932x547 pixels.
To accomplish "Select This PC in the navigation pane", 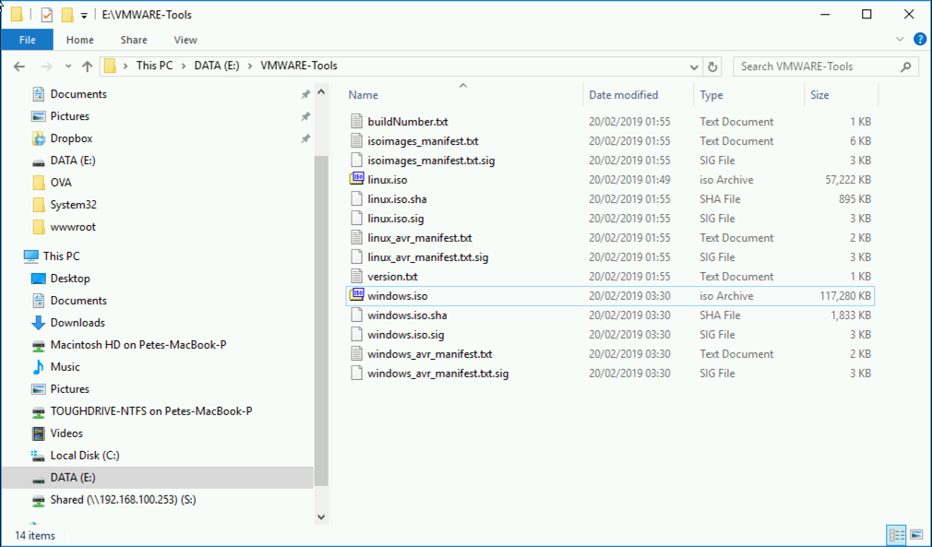I will (x=61, y=256).
